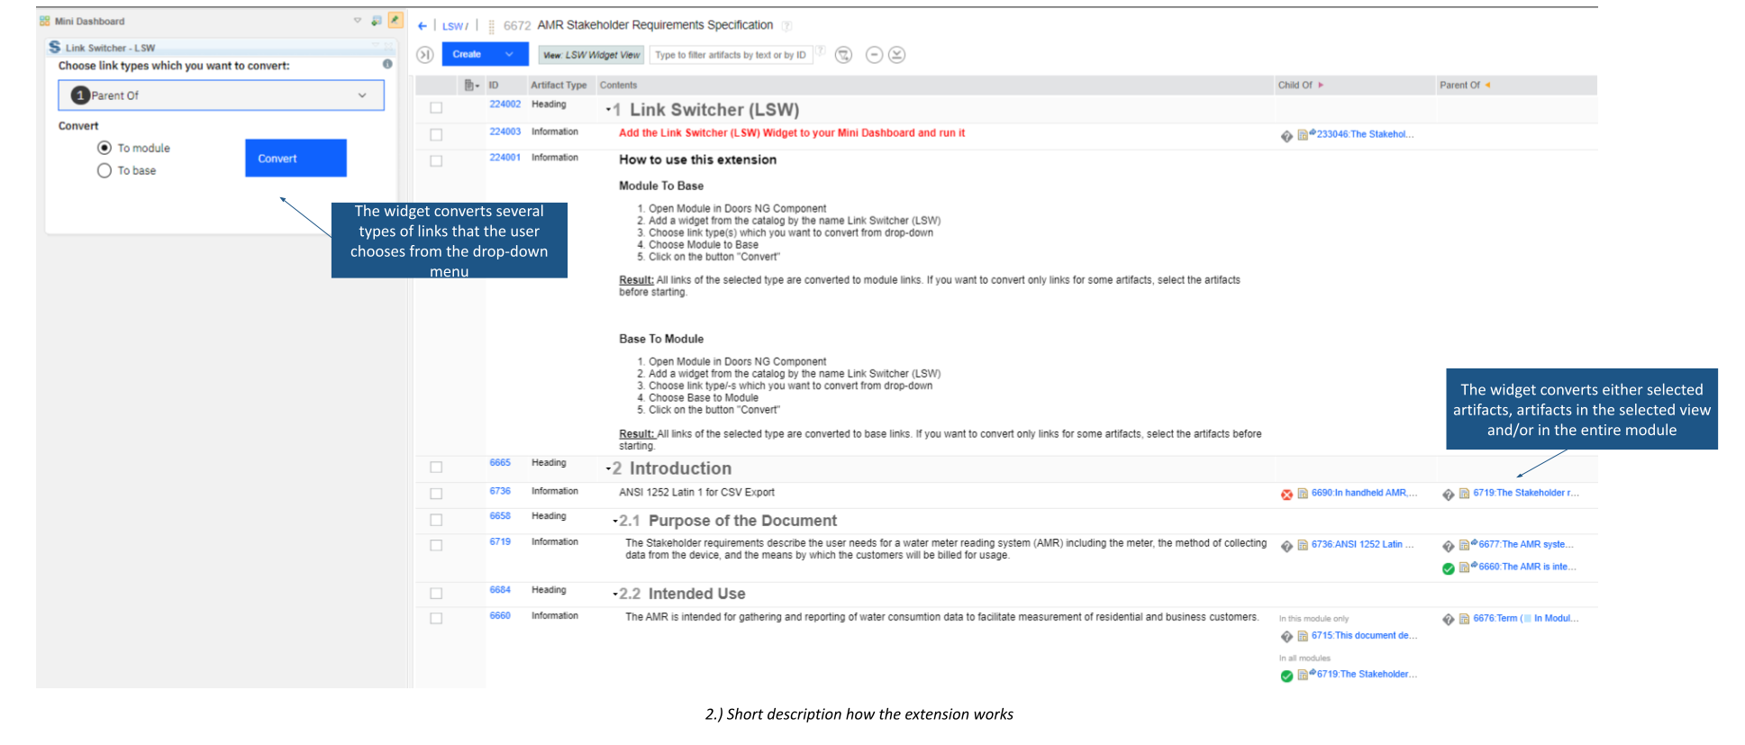Click the collapse all minus icon
The width and height of the screenshot is (1745, 745).
click(874, 55)
